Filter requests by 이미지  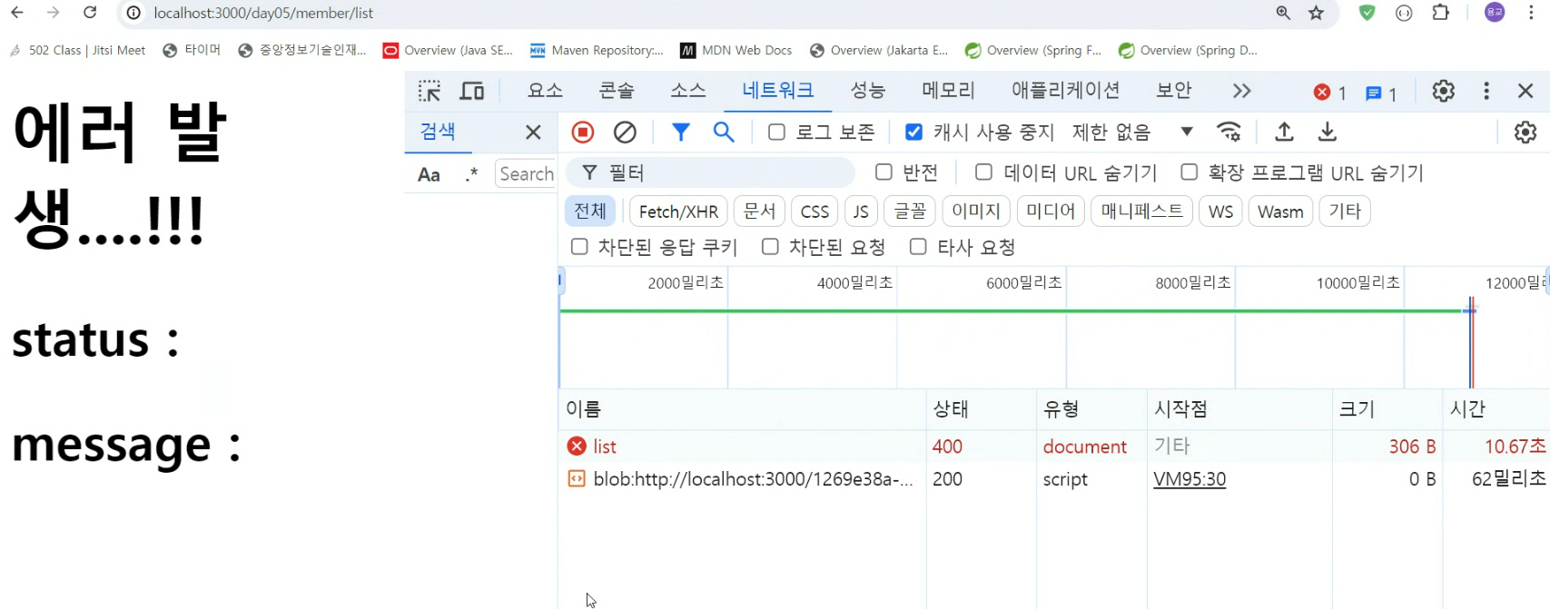976,211
